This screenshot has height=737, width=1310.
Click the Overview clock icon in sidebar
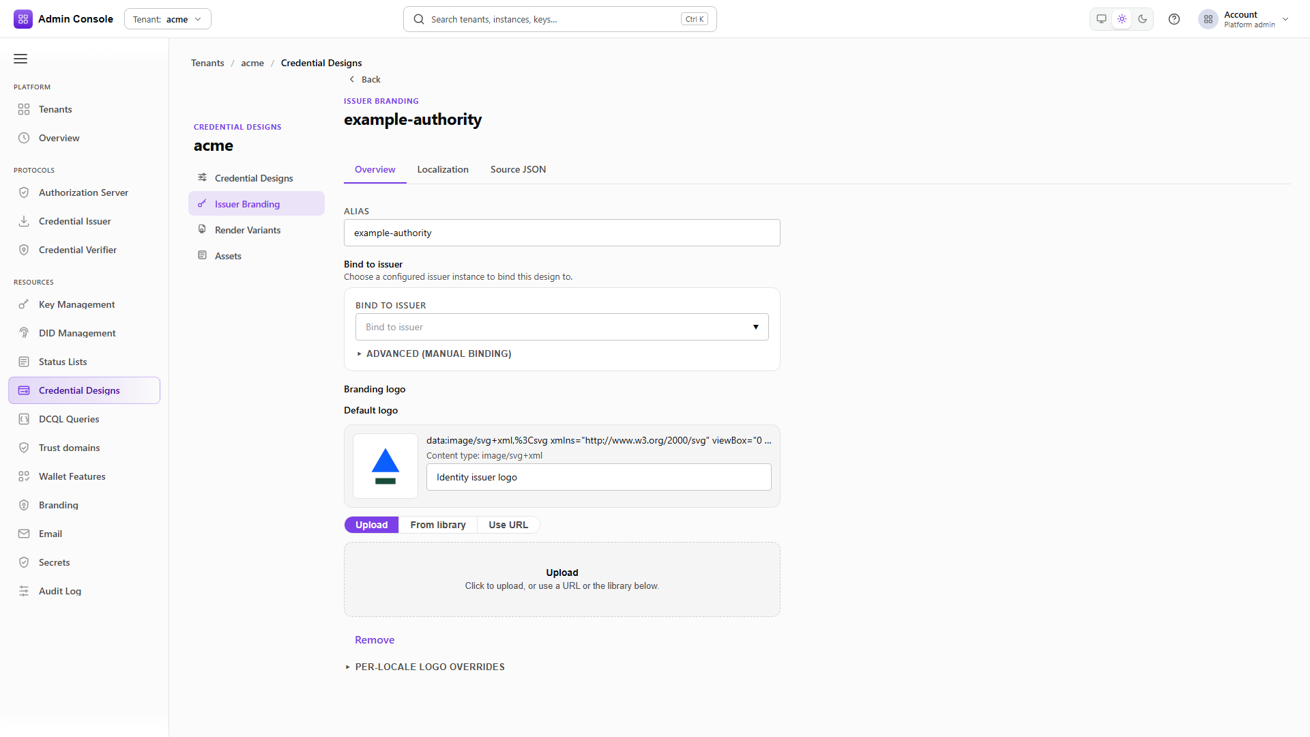24,138
